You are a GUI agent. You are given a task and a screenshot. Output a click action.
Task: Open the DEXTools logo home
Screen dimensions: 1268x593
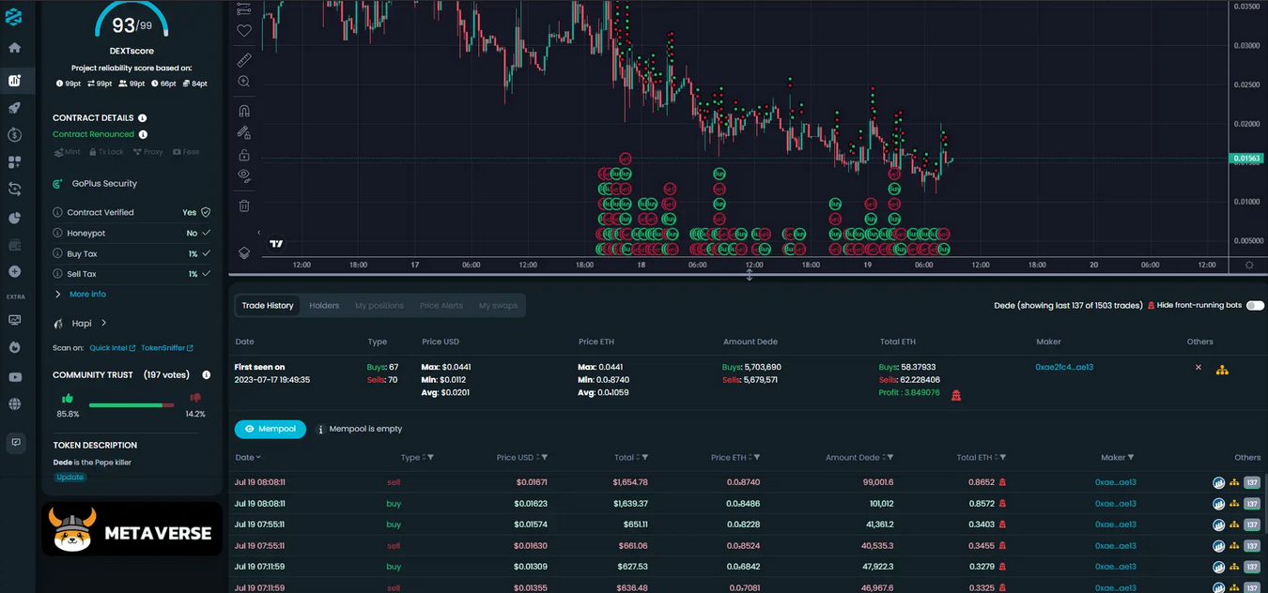point(14,16)
